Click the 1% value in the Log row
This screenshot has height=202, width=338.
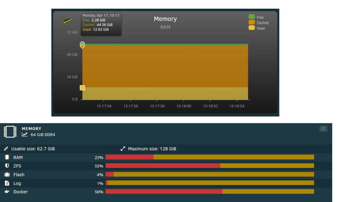(x=100, y=183)
